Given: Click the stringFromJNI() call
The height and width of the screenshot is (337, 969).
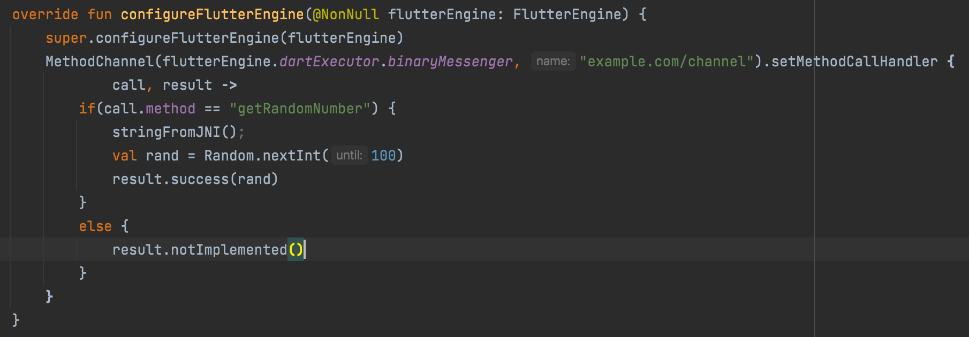Looking at the screenshot, I should [175, 132].
